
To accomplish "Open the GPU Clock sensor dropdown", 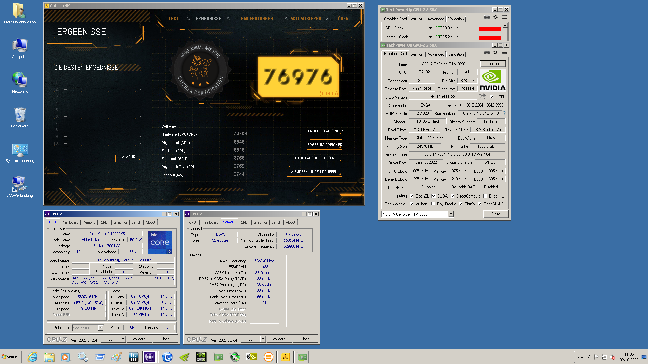I will 430,28.
